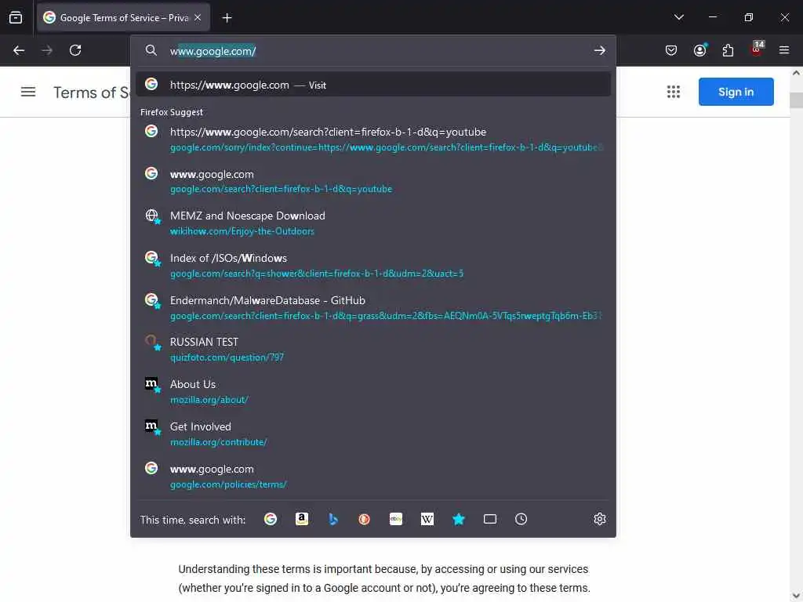Search this time with Amazon icon

tap(302, 519)
